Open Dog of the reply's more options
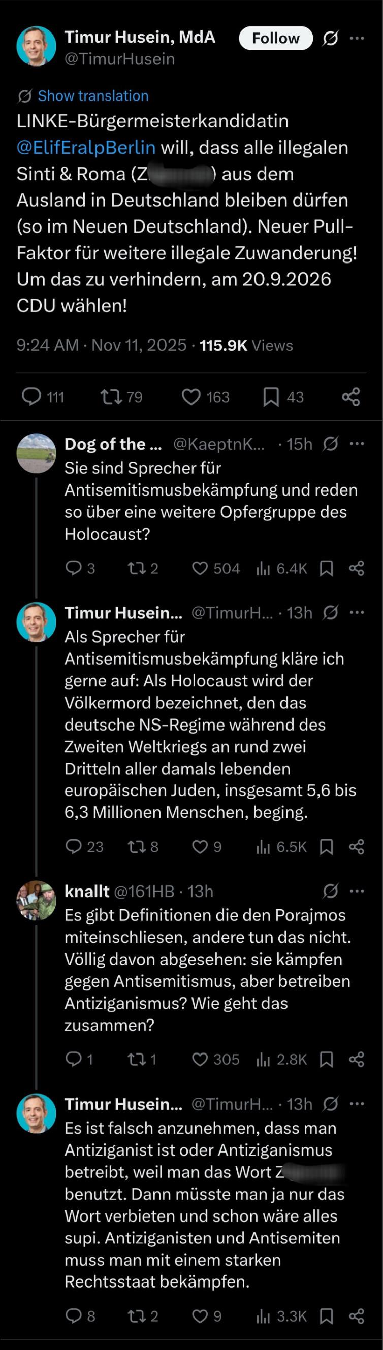383x1350 pixels. 357,444
